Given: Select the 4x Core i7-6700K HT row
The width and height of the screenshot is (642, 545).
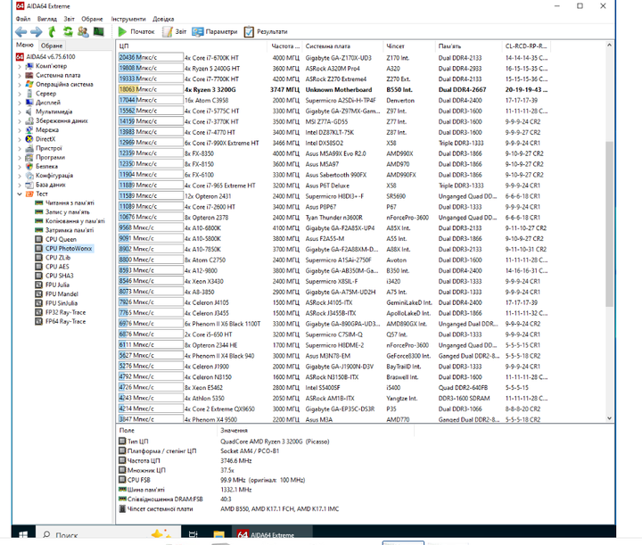Looking at the screenshot, I should (333, 58).
